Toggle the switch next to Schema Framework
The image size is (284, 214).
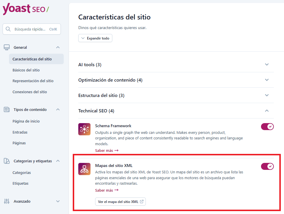point(267,127)
